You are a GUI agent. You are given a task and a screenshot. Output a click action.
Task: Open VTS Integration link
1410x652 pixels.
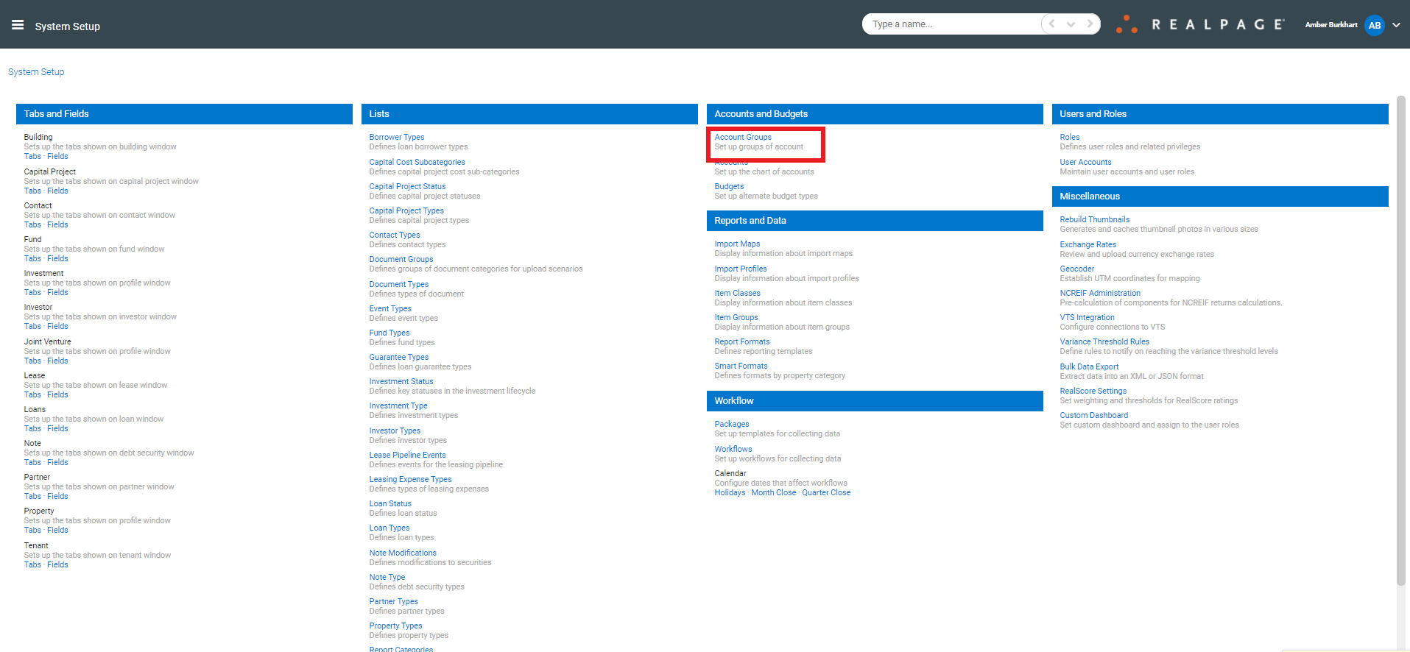point(1087,317)
